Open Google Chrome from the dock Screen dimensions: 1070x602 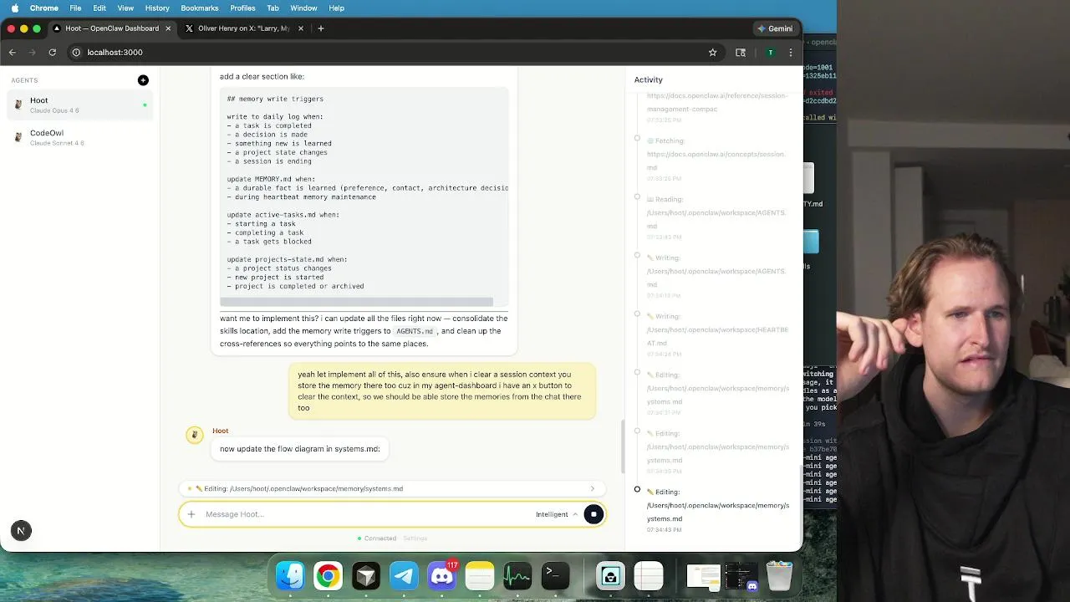pos(328,576)
